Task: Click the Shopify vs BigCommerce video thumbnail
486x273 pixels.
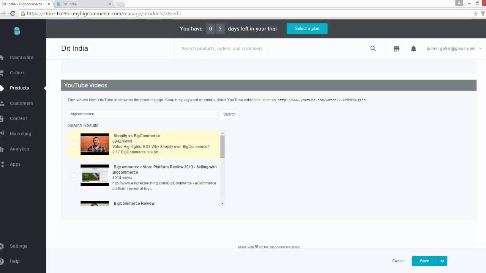Action: click(x=95, y=144)
